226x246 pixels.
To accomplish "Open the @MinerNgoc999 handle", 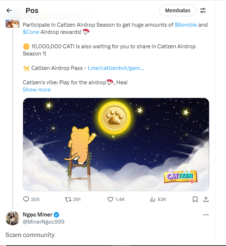I will (x=44, y=222).
